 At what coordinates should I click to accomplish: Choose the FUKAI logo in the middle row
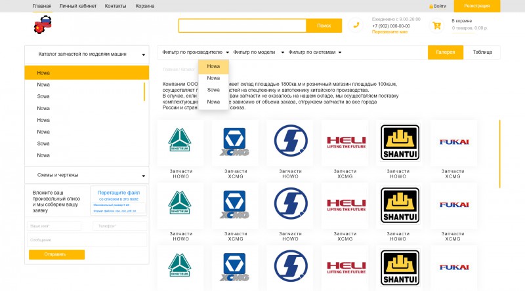point(454,204)
